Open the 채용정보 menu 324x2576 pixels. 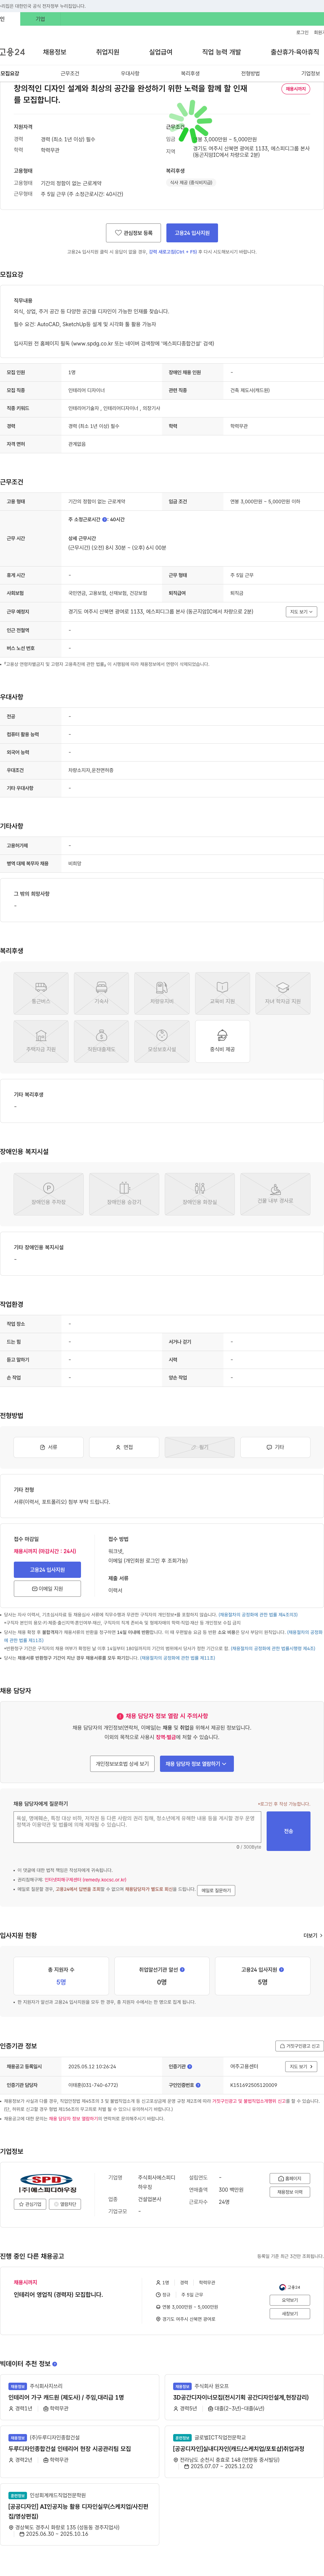pyautogui.click(x=55, y=52)
